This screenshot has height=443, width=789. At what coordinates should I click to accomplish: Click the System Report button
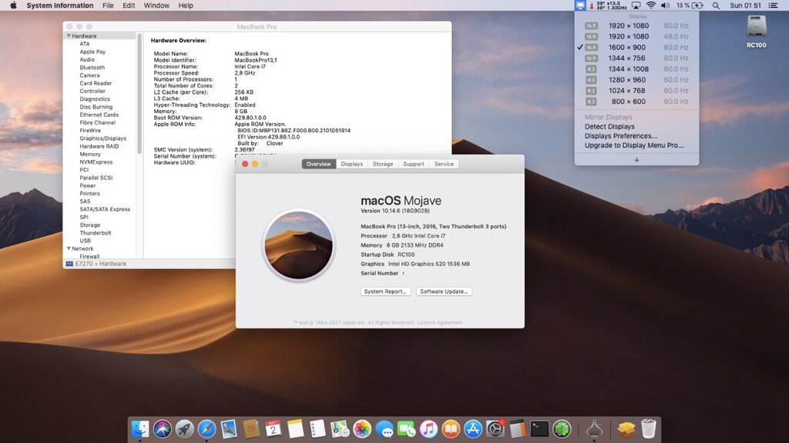coord(385,291)
